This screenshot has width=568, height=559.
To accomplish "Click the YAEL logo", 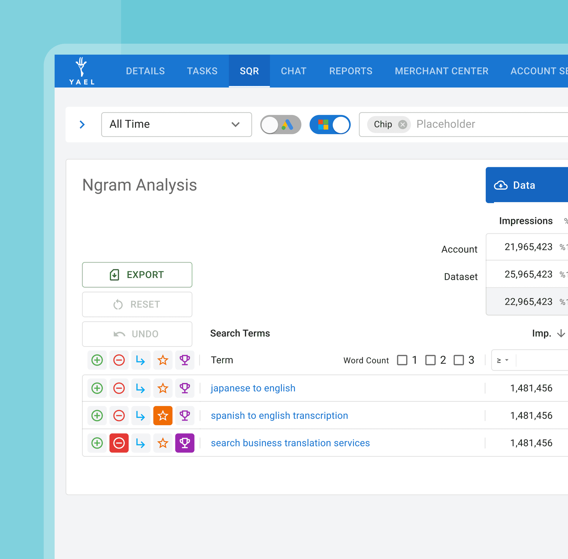I will pos(82,71).
